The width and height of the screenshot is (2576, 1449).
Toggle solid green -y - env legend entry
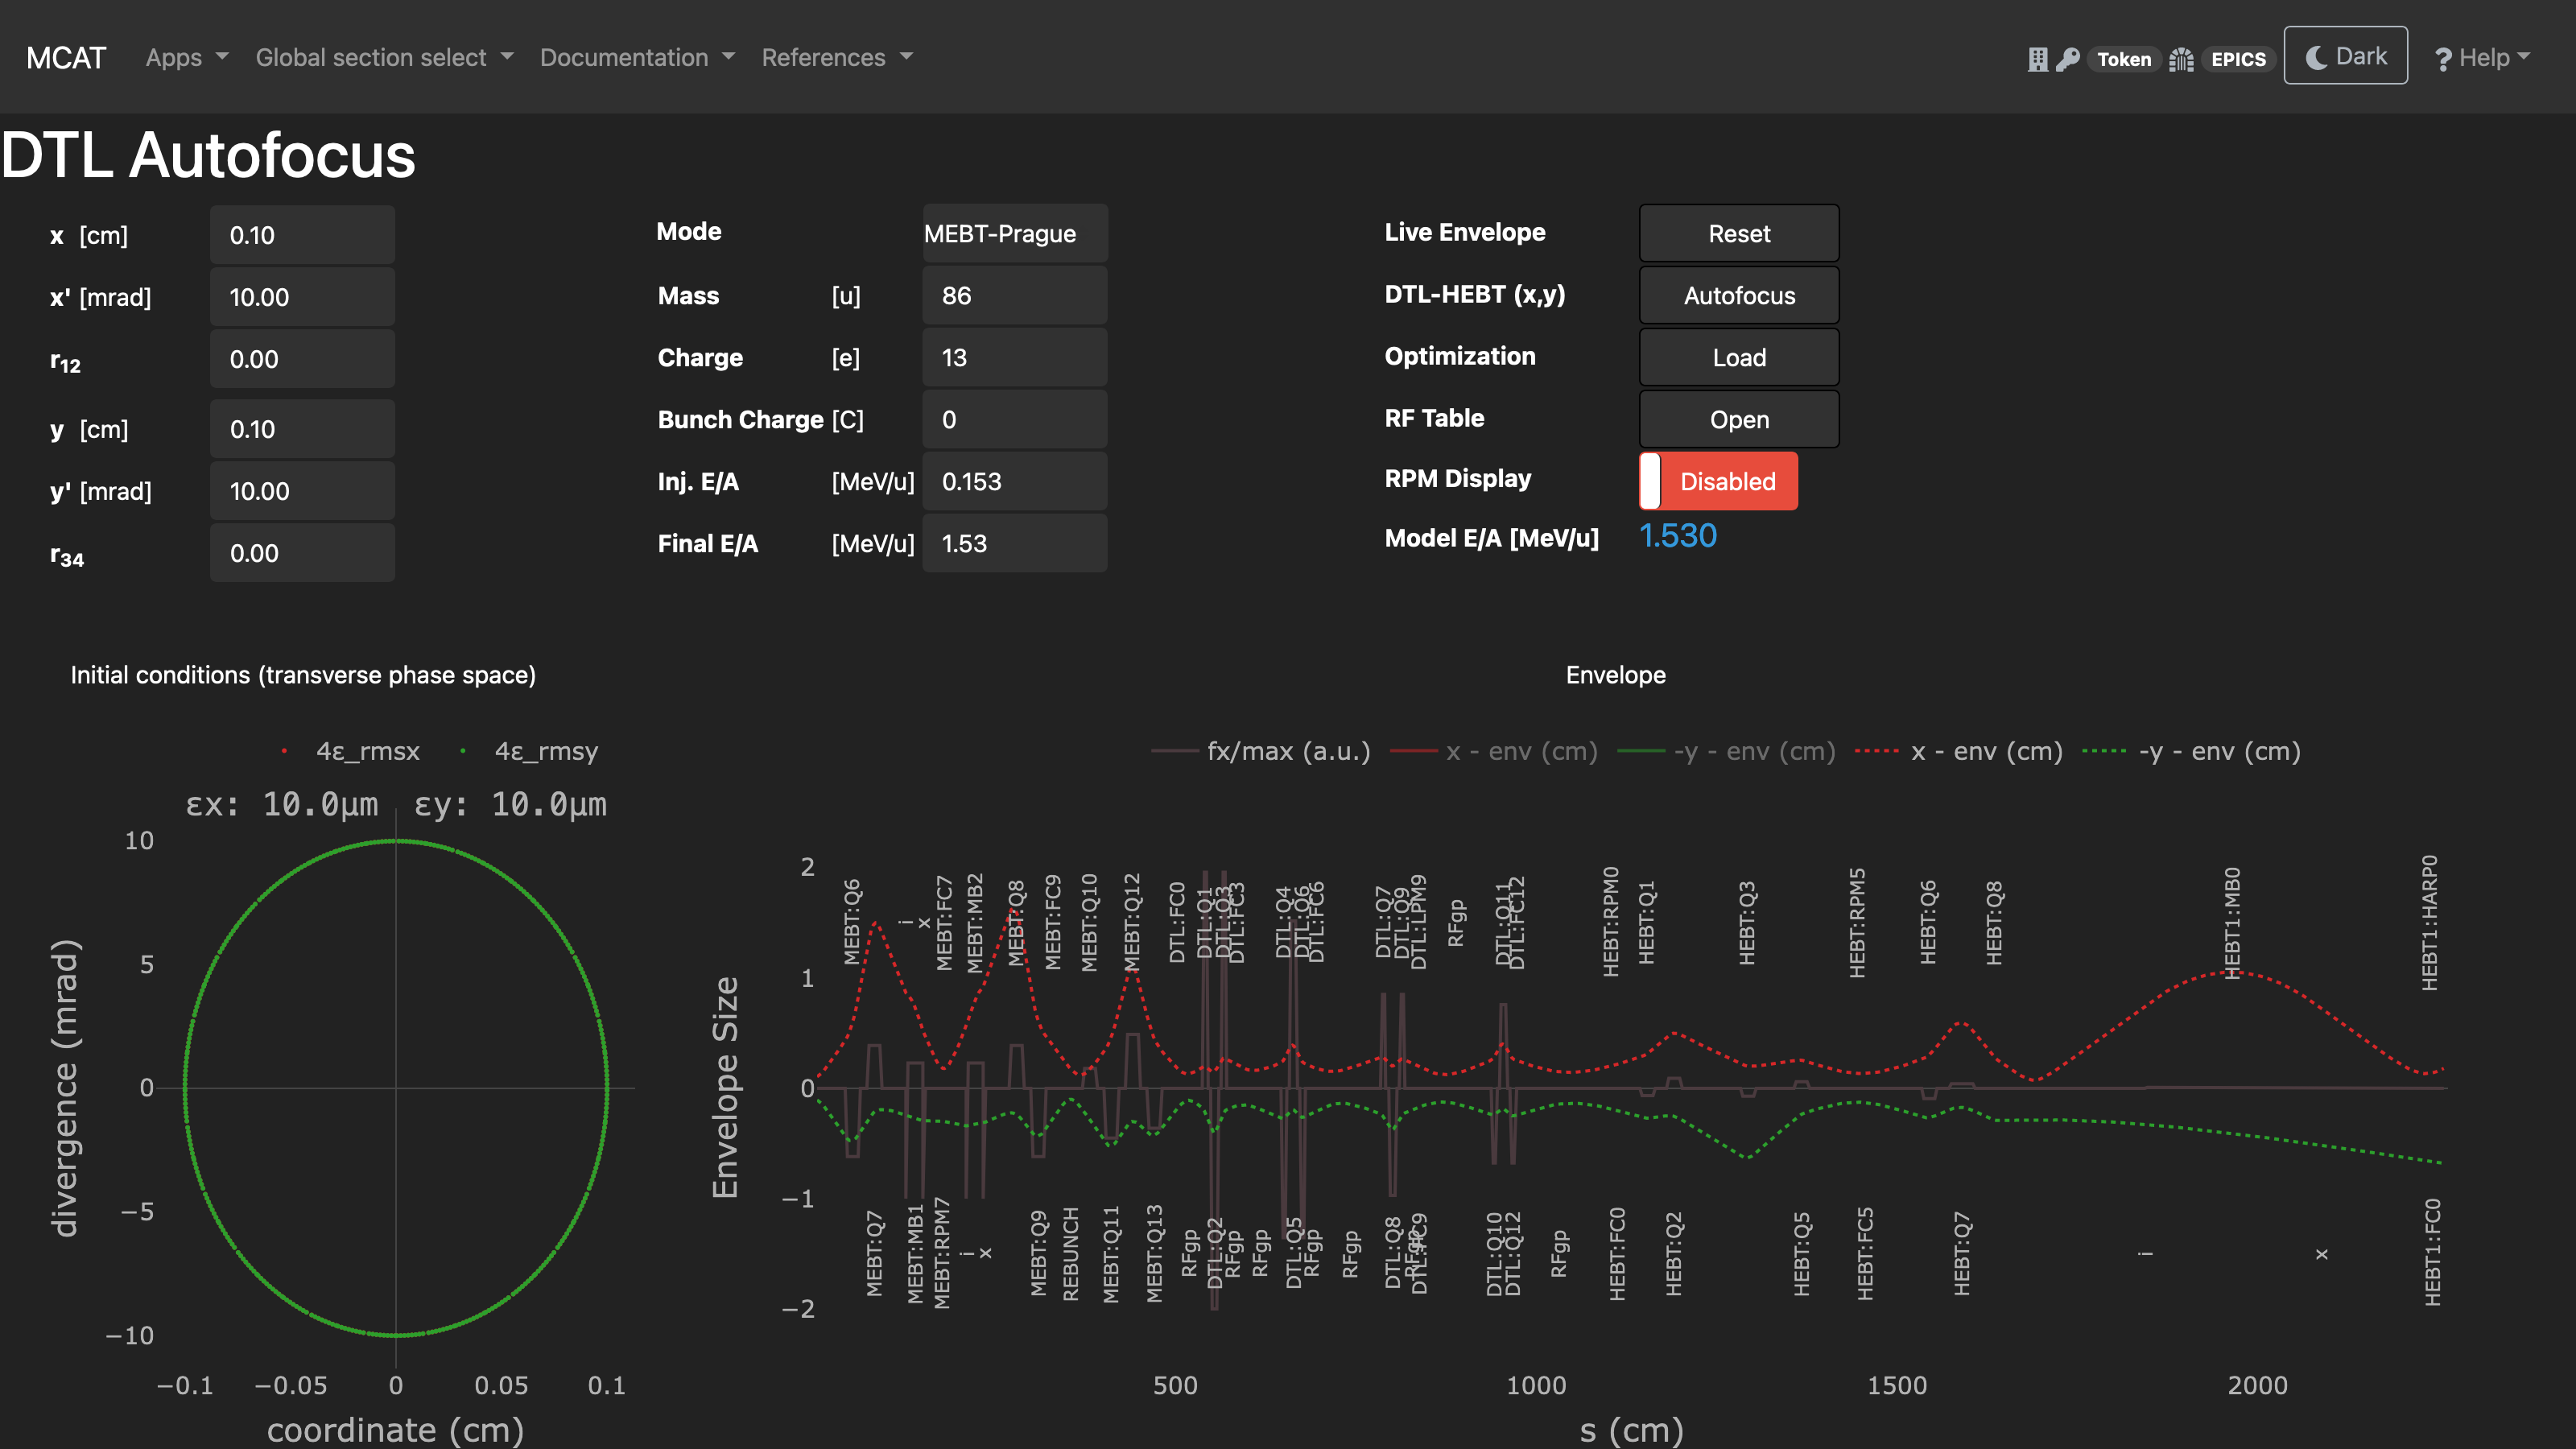pos(1726,751)
